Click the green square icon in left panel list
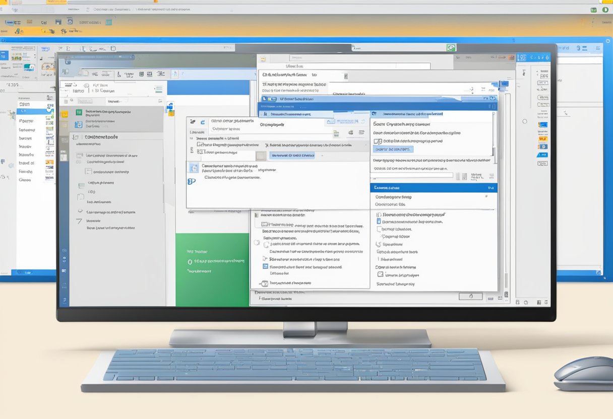 pos(79,113)
